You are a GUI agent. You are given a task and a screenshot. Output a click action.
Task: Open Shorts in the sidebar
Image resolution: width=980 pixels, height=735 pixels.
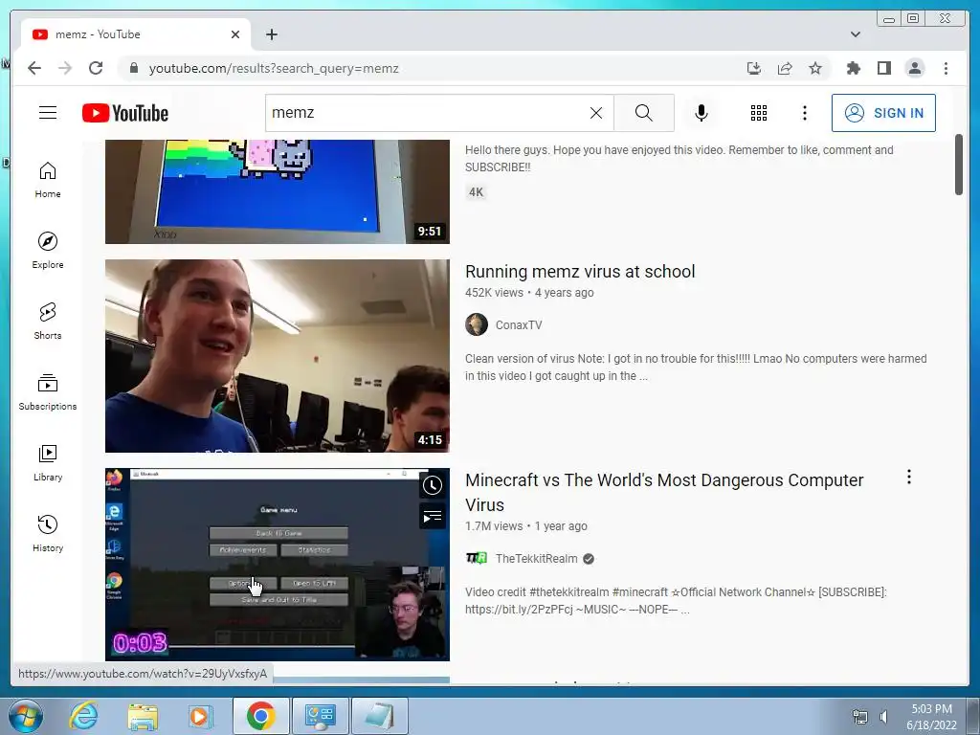pyautogui.click(x=48, y=322)
